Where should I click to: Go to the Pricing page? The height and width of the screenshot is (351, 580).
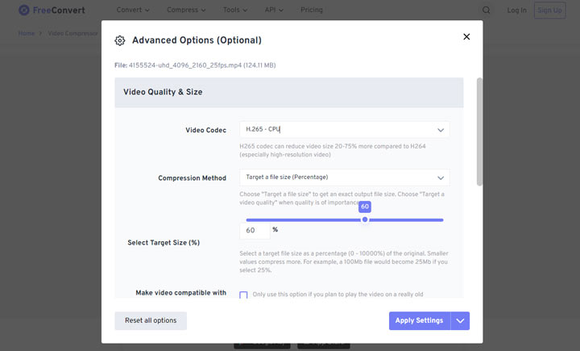point(311,10)
